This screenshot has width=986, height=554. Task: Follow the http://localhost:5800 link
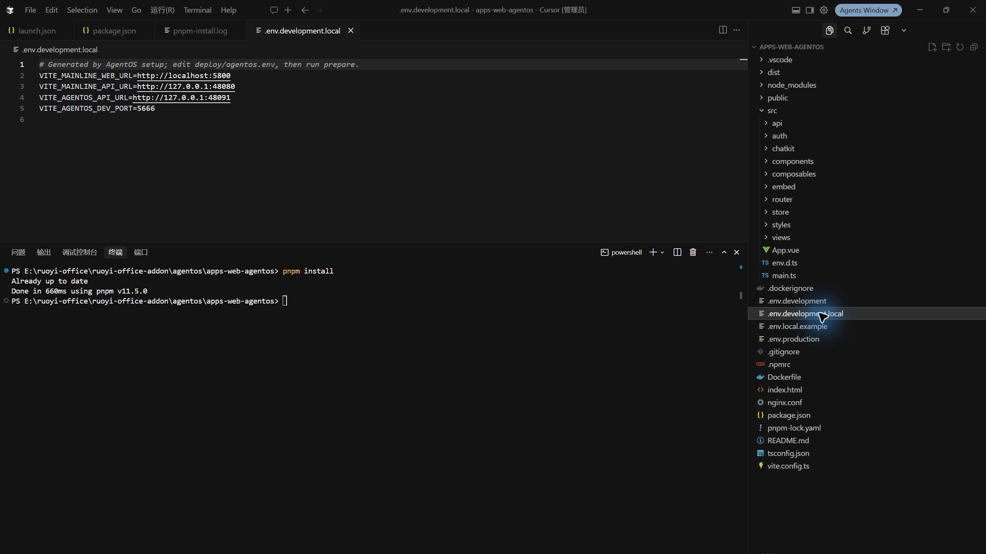(184, 76)
